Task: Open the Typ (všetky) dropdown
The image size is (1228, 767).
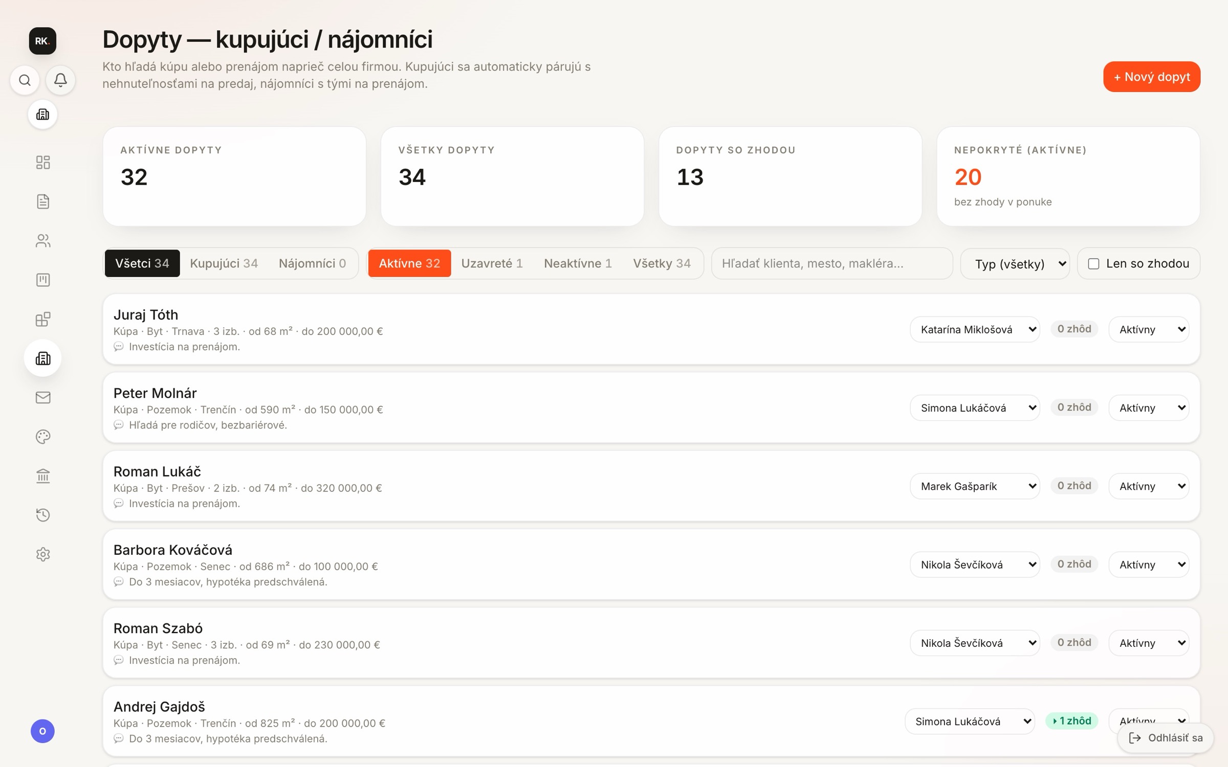Action: coord(1015,264)
